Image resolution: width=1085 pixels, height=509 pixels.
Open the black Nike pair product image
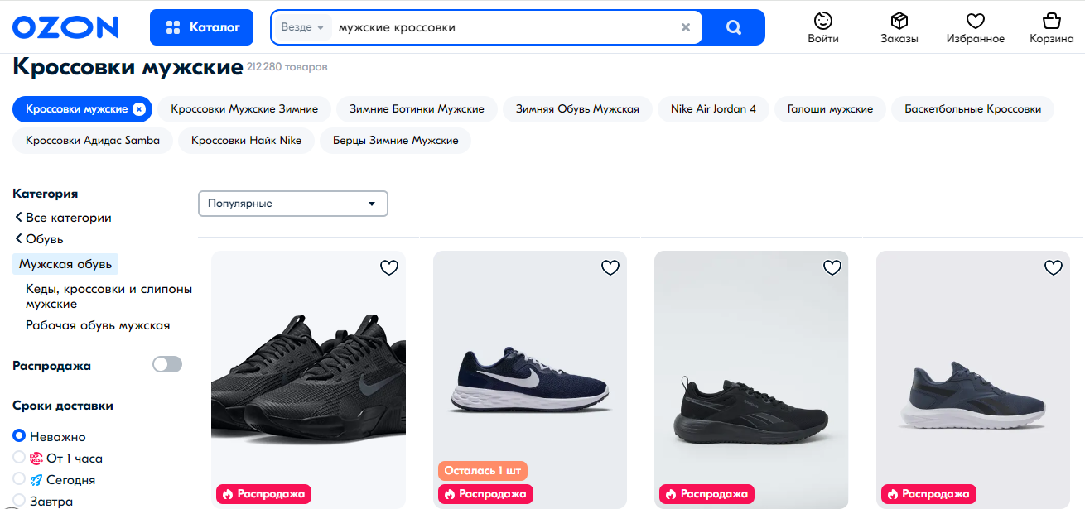point(308,380)
